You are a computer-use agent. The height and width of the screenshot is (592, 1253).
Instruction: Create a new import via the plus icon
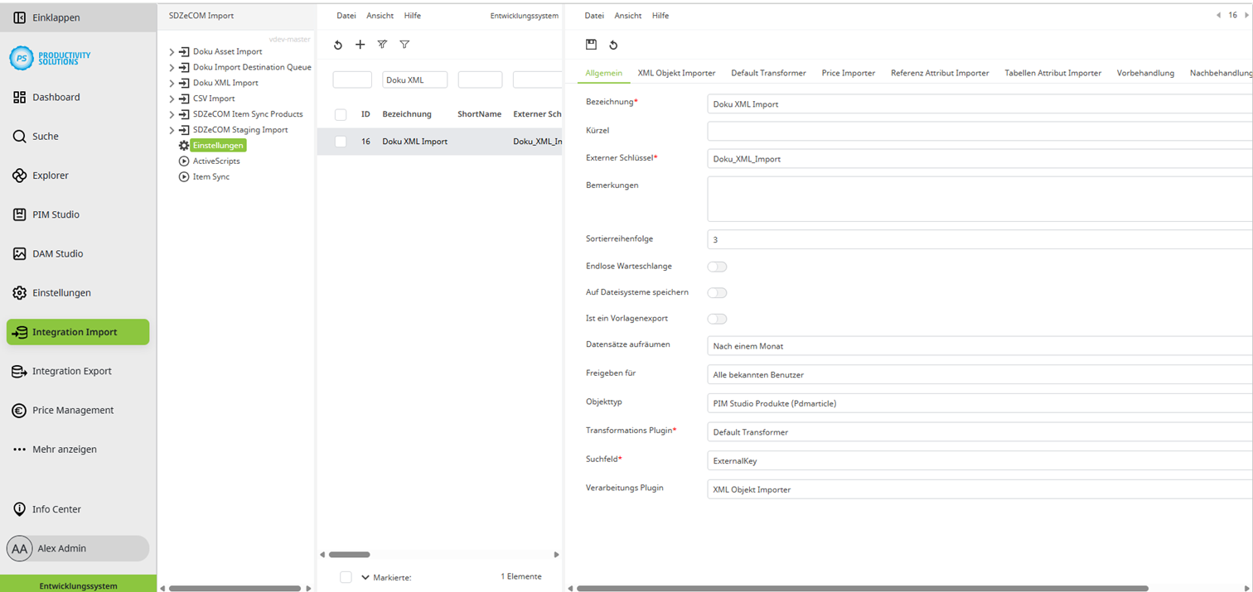[x=360, y=45]
